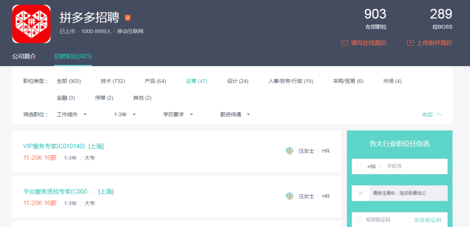Open job VIP服务专家(C010140)
The width and height of the screenshot is (470, 227).
tap(54, 146)
